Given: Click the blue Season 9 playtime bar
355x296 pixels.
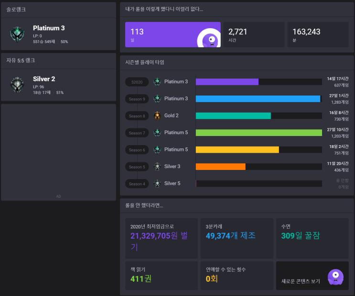Looking at the screenshot, I should (258, 99).
